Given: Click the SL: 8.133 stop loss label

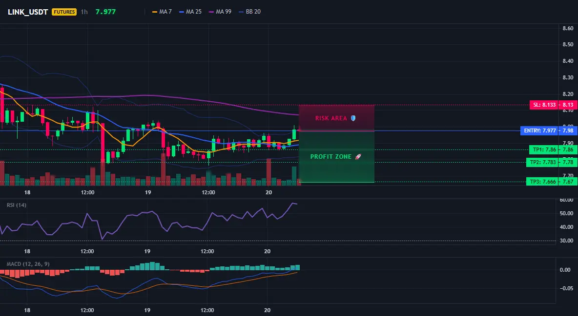Looking at the screenshot, I should click(544, 105).
